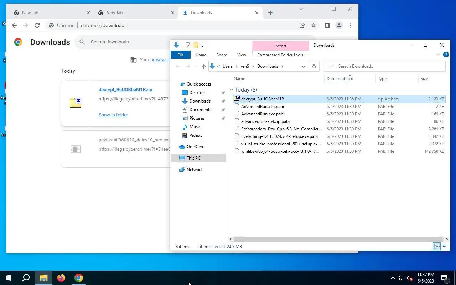Select Music in the navigation pane
Image resolution: width=456 pixels, height=285 pixels.
(195, 127)
